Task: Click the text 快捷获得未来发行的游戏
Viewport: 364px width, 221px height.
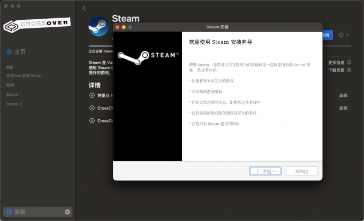Action: [x=213, y=81]
